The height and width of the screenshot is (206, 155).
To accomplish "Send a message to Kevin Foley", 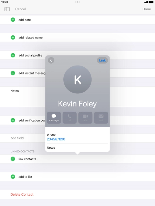I will (54, 118).
